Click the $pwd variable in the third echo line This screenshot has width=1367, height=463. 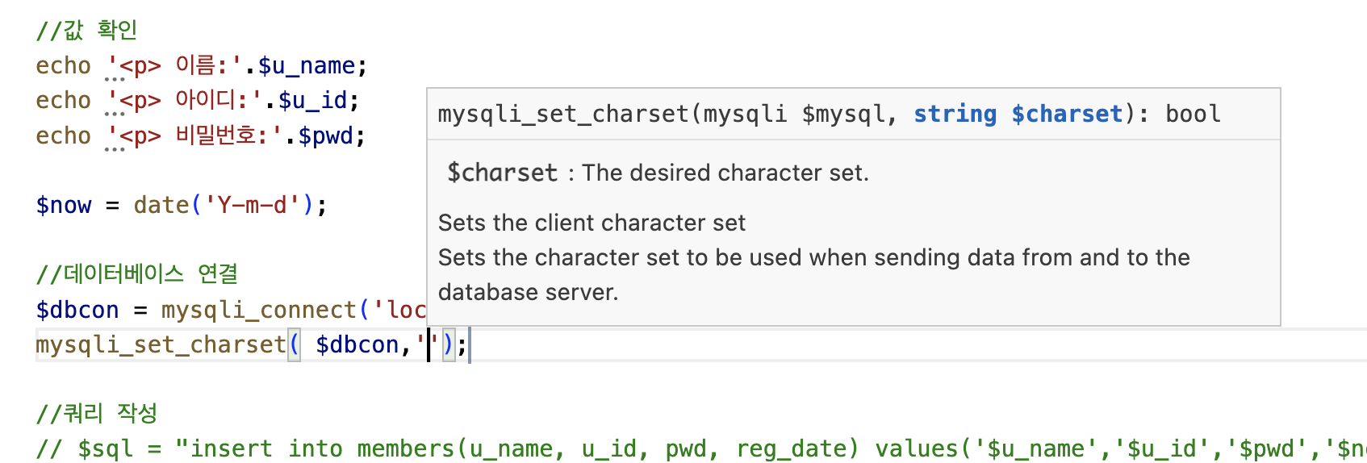click(326, 136)
